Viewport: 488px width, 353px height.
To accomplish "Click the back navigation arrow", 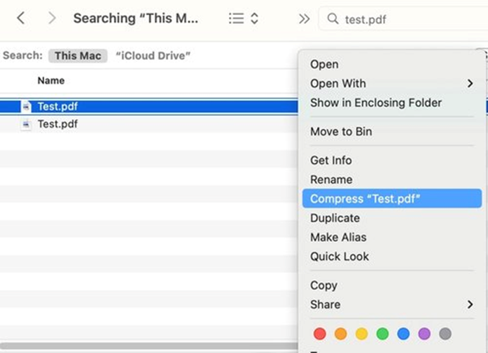I will click(21, 18).
